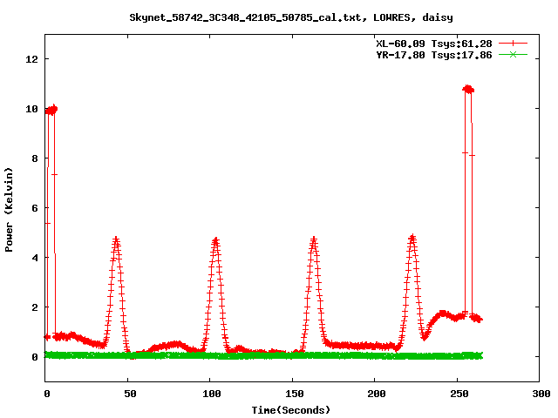Click the y-axis tick label 4
Viewport: 558px width, 418px height.
coord(35,258)
